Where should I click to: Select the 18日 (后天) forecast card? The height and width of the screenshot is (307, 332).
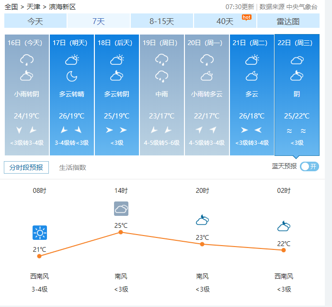[117, 95]
